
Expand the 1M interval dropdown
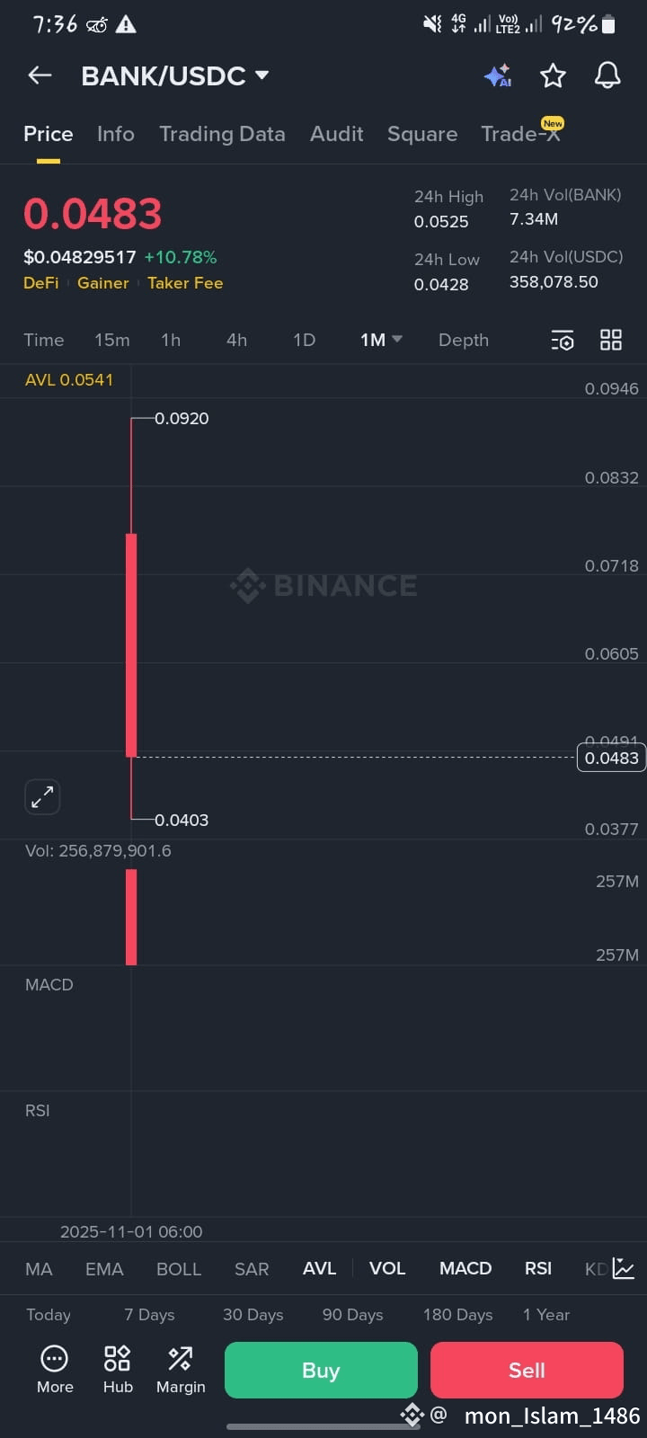pos(381,340)
